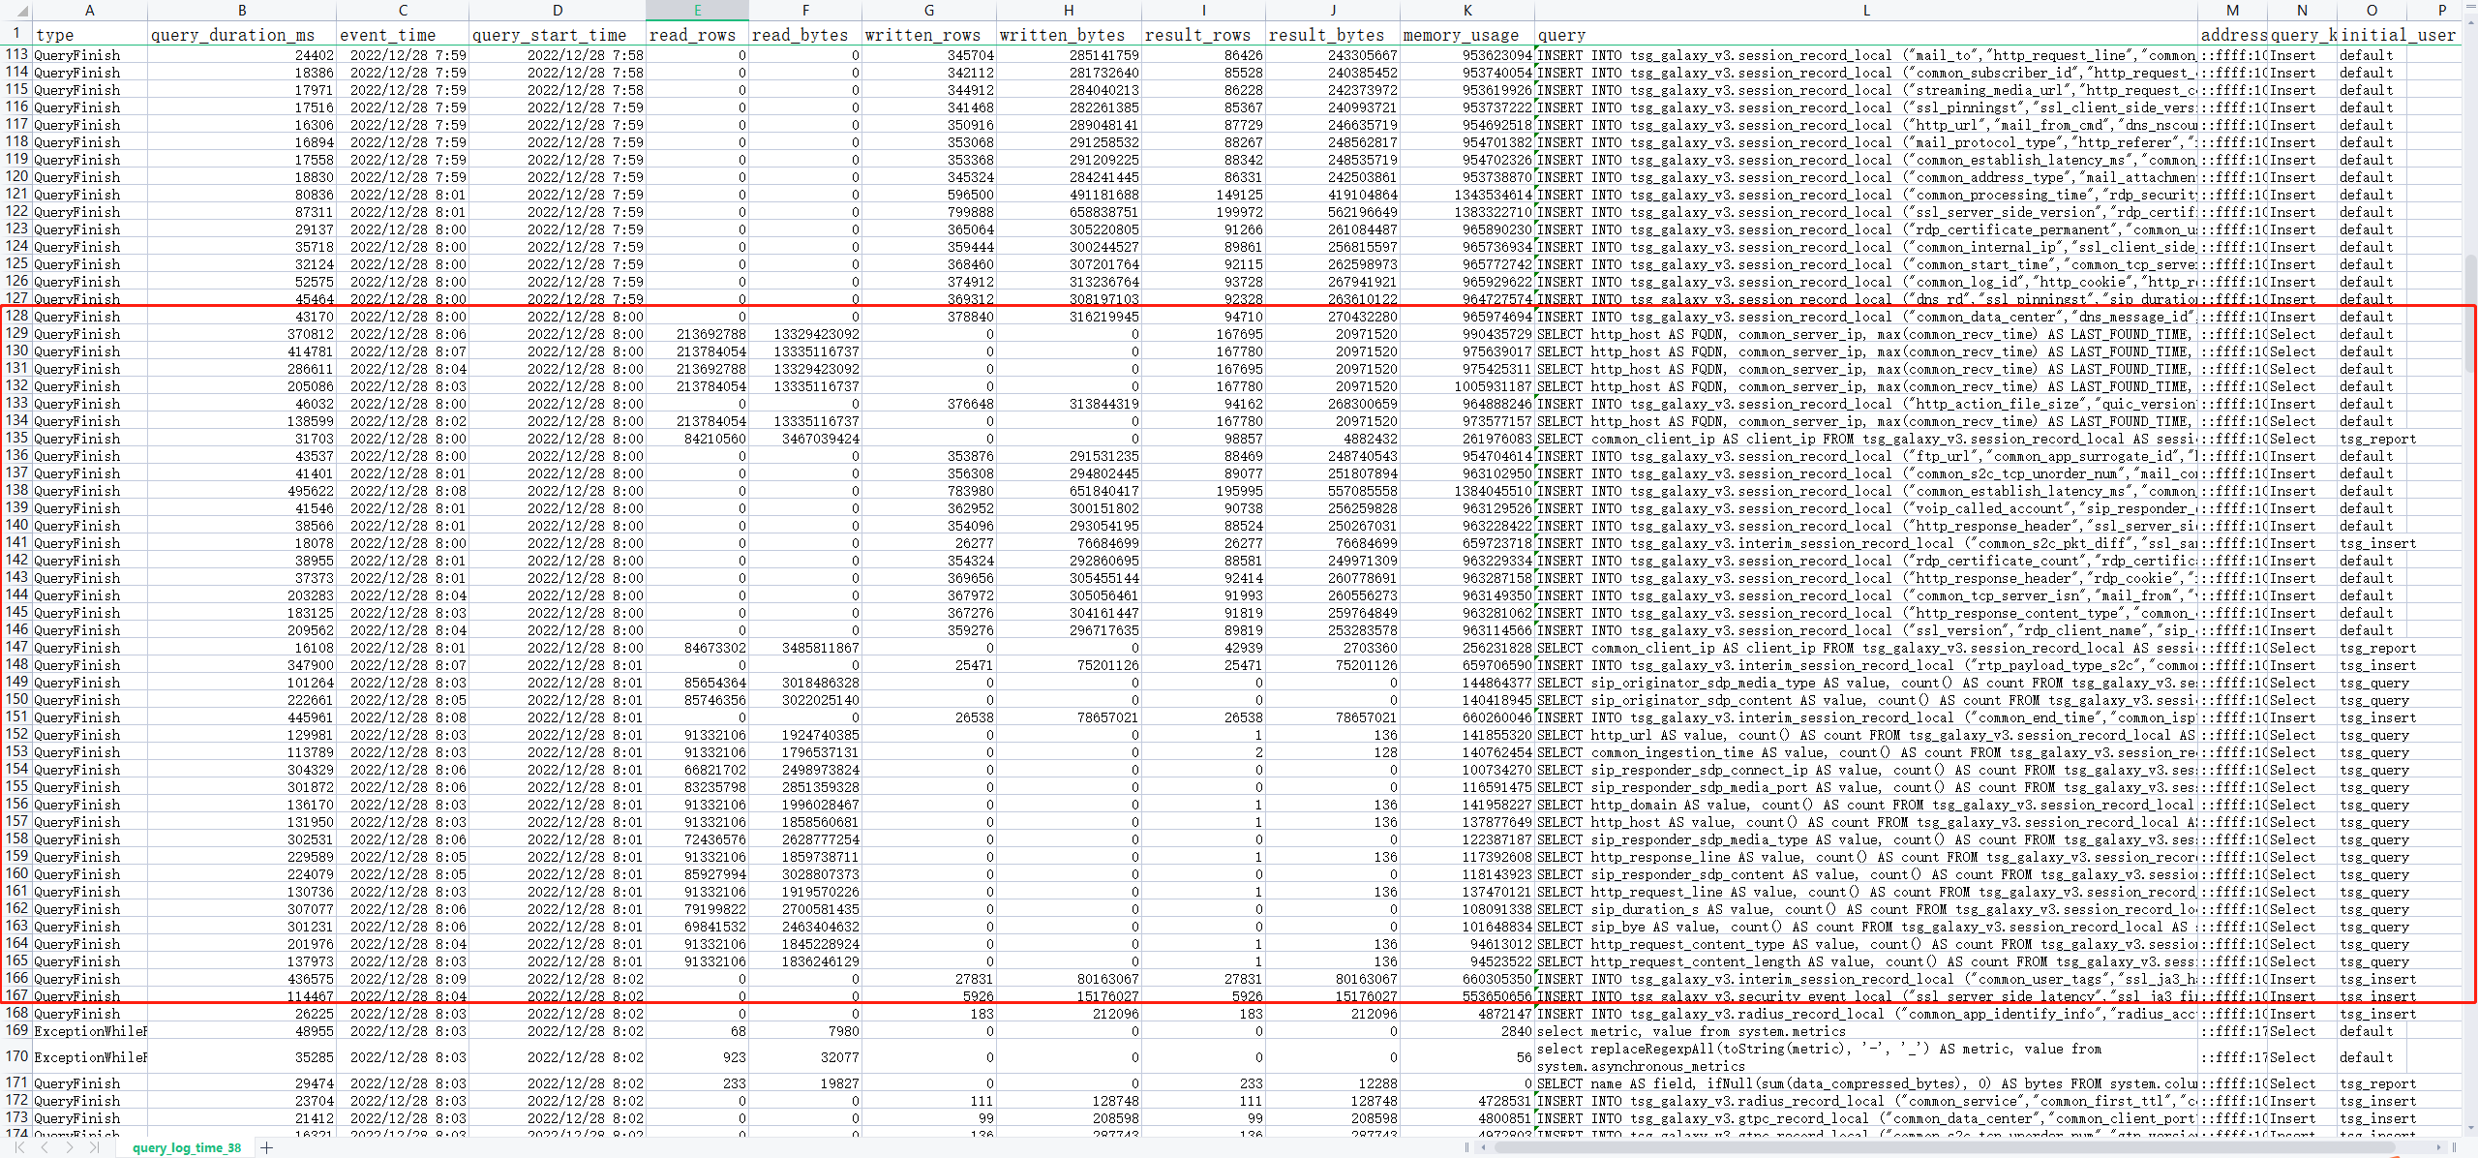Select column L header
Screen dimensions: 2478x1158
pos(1865,11)
